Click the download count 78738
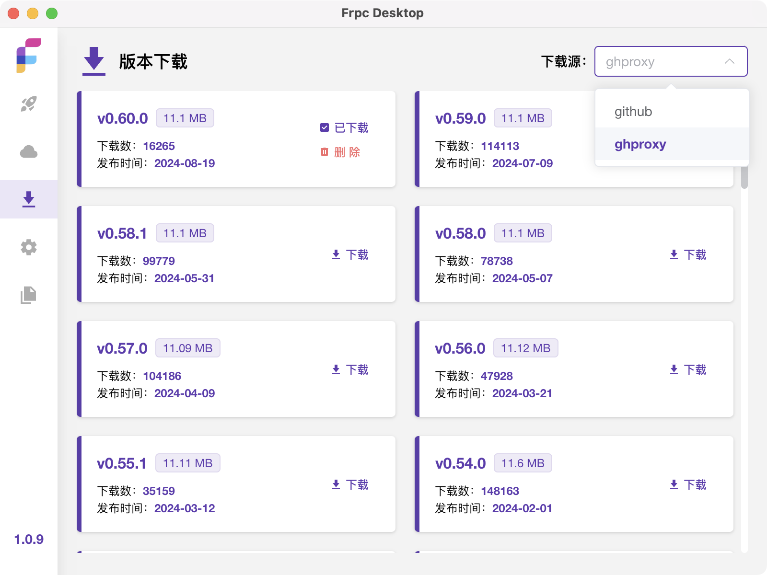The image size is (767, 575). click(x=497, y=261)
